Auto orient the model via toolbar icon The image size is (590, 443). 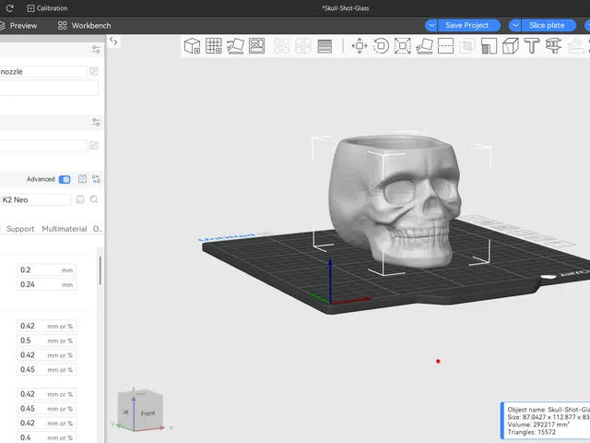(x=236, y=46)
